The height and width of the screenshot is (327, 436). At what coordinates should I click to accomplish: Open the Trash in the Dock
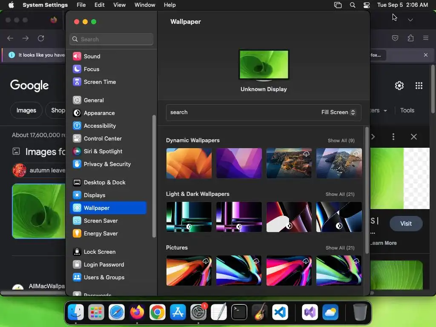[x=360, y=312]
